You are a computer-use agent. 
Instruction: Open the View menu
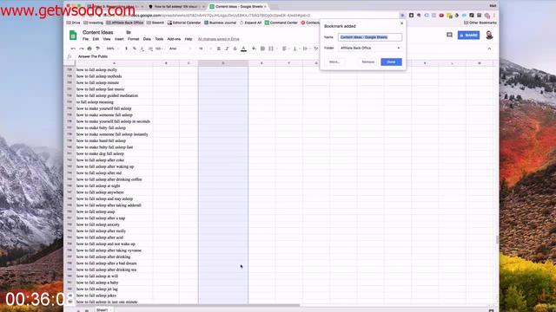pyautogui.click(x=107, y=39)
